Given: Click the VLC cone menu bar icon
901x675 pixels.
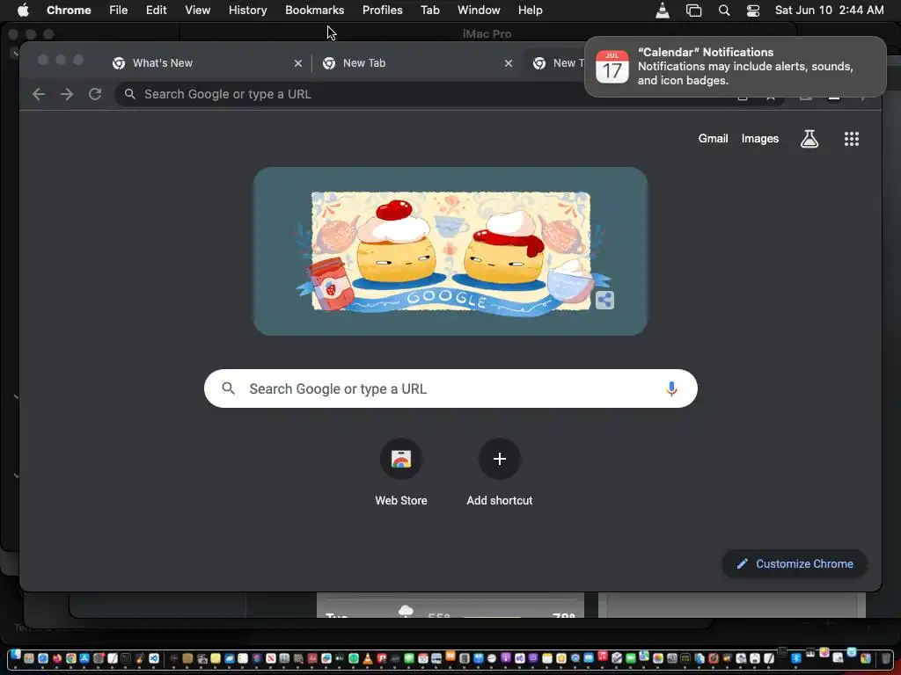Looking at the screenshot, I should click(x=663, y=10).
